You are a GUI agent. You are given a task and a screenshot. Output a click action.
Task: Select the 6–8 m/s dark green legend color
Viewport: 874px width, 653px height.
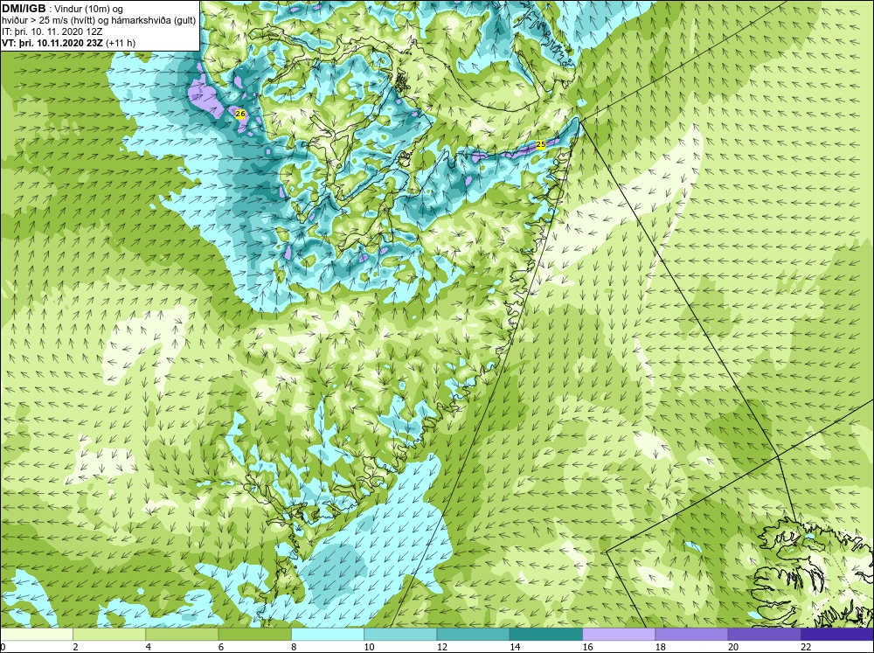tap(254, 635)
